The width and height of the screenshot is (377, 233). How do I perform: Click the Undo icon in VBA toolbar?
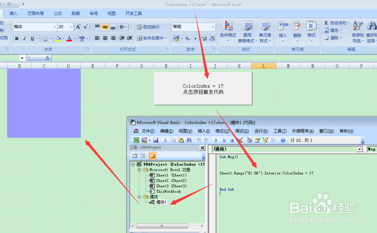click(199, 140)
